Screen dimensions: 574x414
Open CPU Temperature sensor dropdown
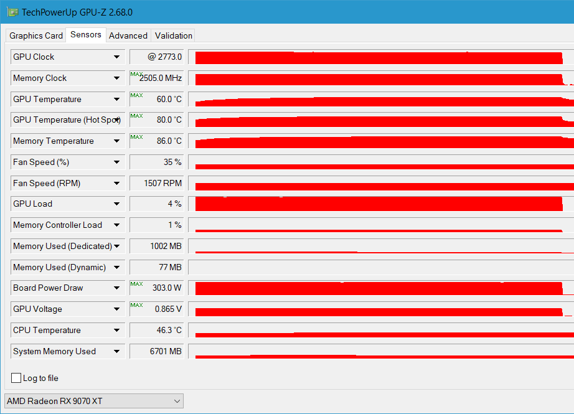116,331
